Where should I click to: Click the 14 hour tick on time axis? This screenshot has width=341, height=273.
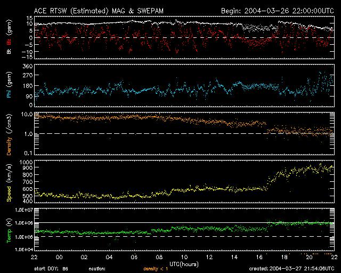234,257
